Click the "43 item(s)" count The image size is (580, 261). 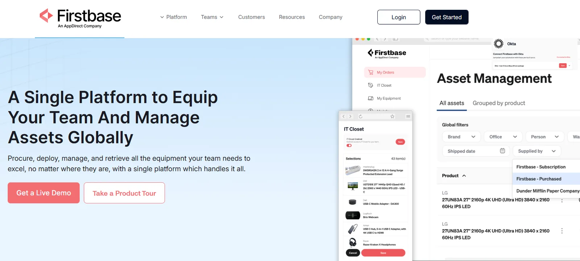398,158
